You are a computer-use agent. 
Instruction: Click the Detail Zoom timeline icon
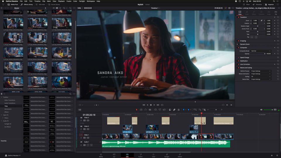200,110
